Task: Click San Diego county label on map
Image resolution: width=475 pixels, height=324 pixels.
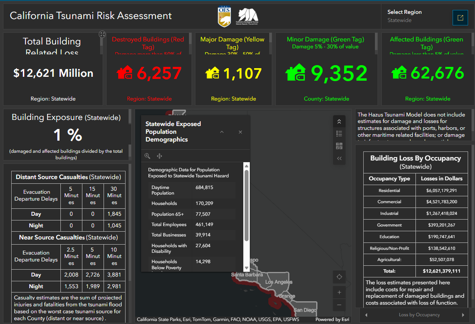Action: click(x=305, y=310)
